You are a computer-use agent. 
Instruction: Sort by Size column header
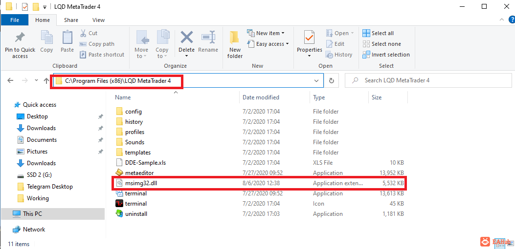click(377, 97)
